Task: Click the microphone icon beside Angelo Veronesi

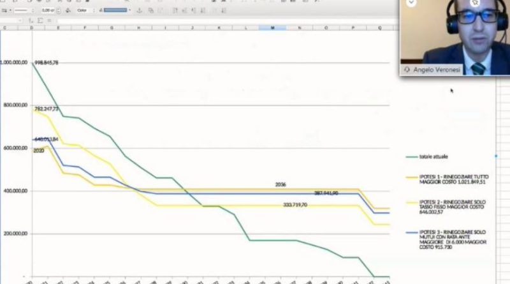Action: click(x=407, y=69)
